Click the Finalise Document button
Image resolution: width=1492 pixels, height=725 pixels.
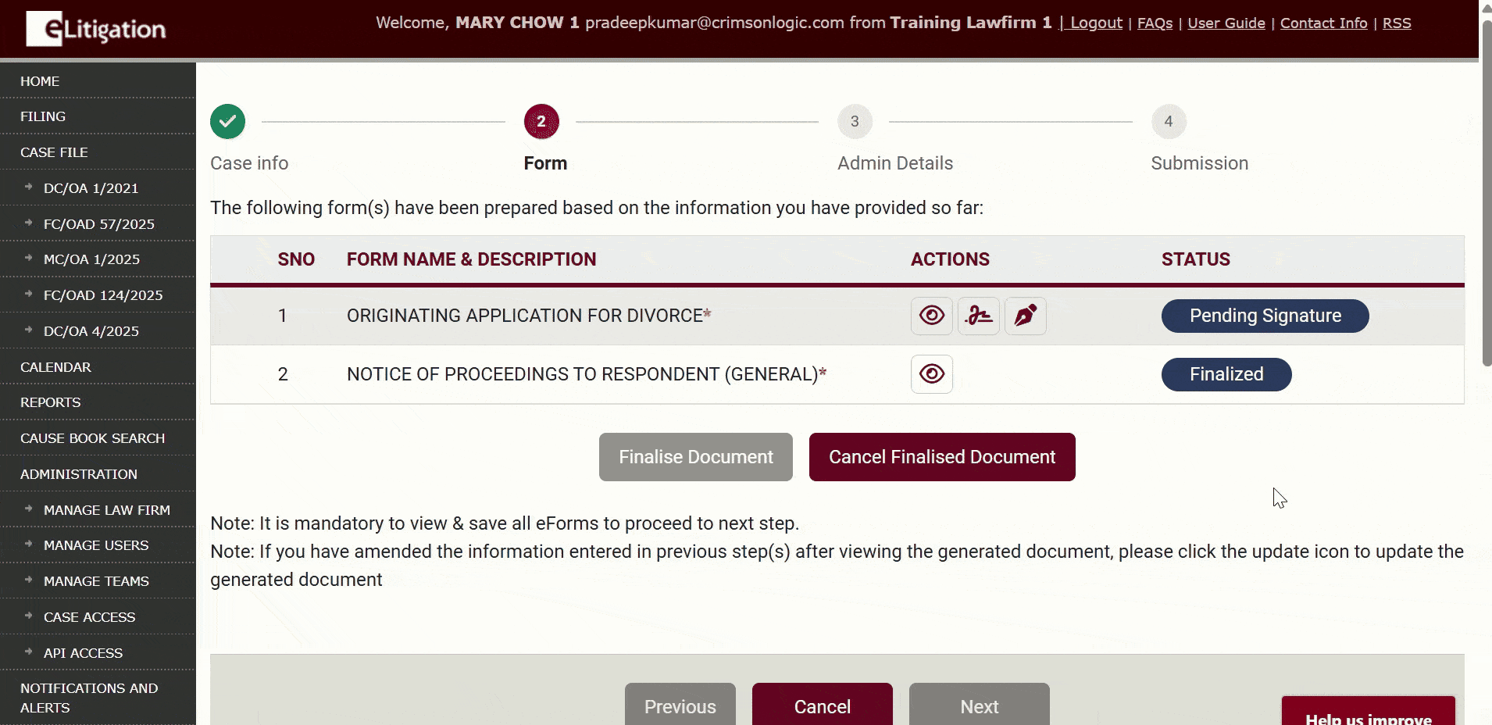(x=695, y=457)
